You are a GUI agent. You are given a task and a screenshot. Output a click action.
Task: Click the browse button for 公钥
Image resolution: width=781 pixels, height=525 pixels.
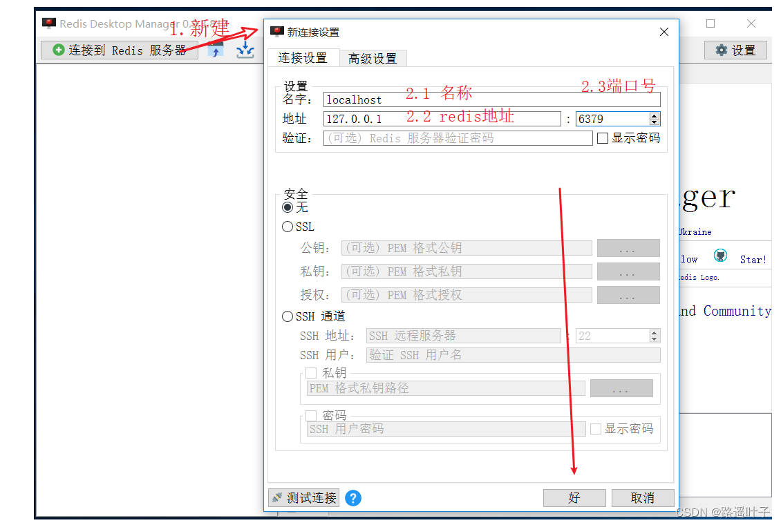(x=628, y=248)
